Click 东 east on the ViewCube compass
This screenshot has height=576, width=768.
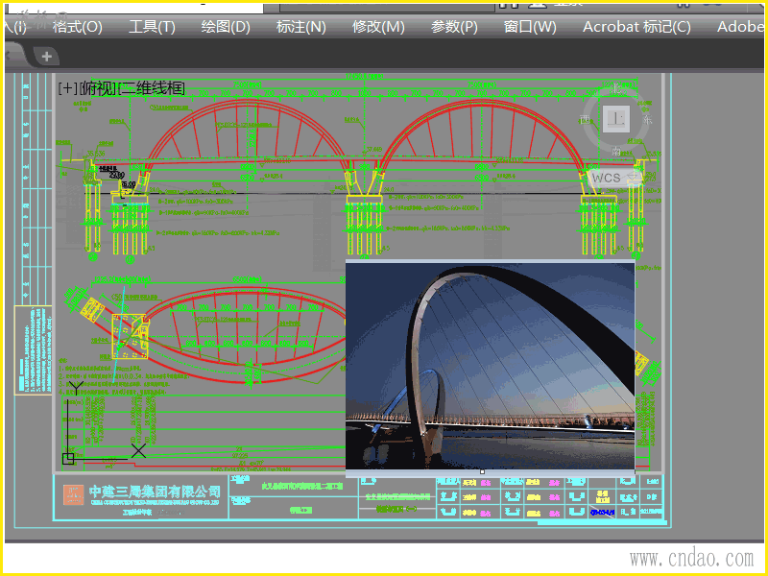(x=648, y=120)
